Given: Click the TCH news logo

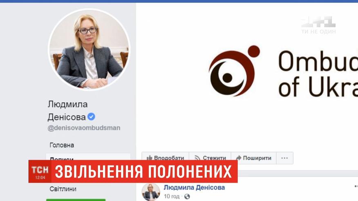Looking at the screenshot, I should (40, 172).
